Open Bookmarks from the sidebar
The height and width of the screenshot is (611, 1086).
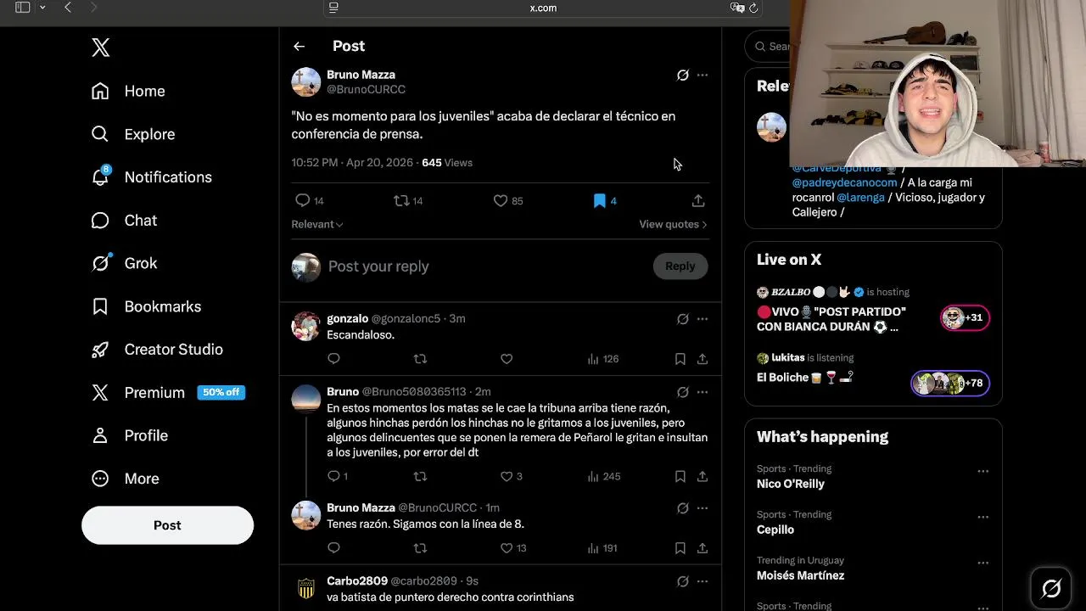[146, 306]
